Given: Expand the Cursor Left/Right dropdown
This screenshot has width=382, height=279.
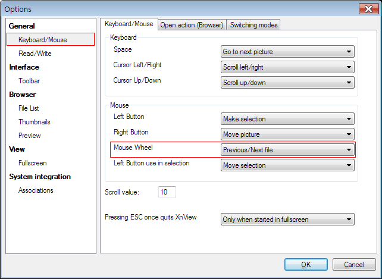Looking at the screenshot, I should [x=287, y=67].
